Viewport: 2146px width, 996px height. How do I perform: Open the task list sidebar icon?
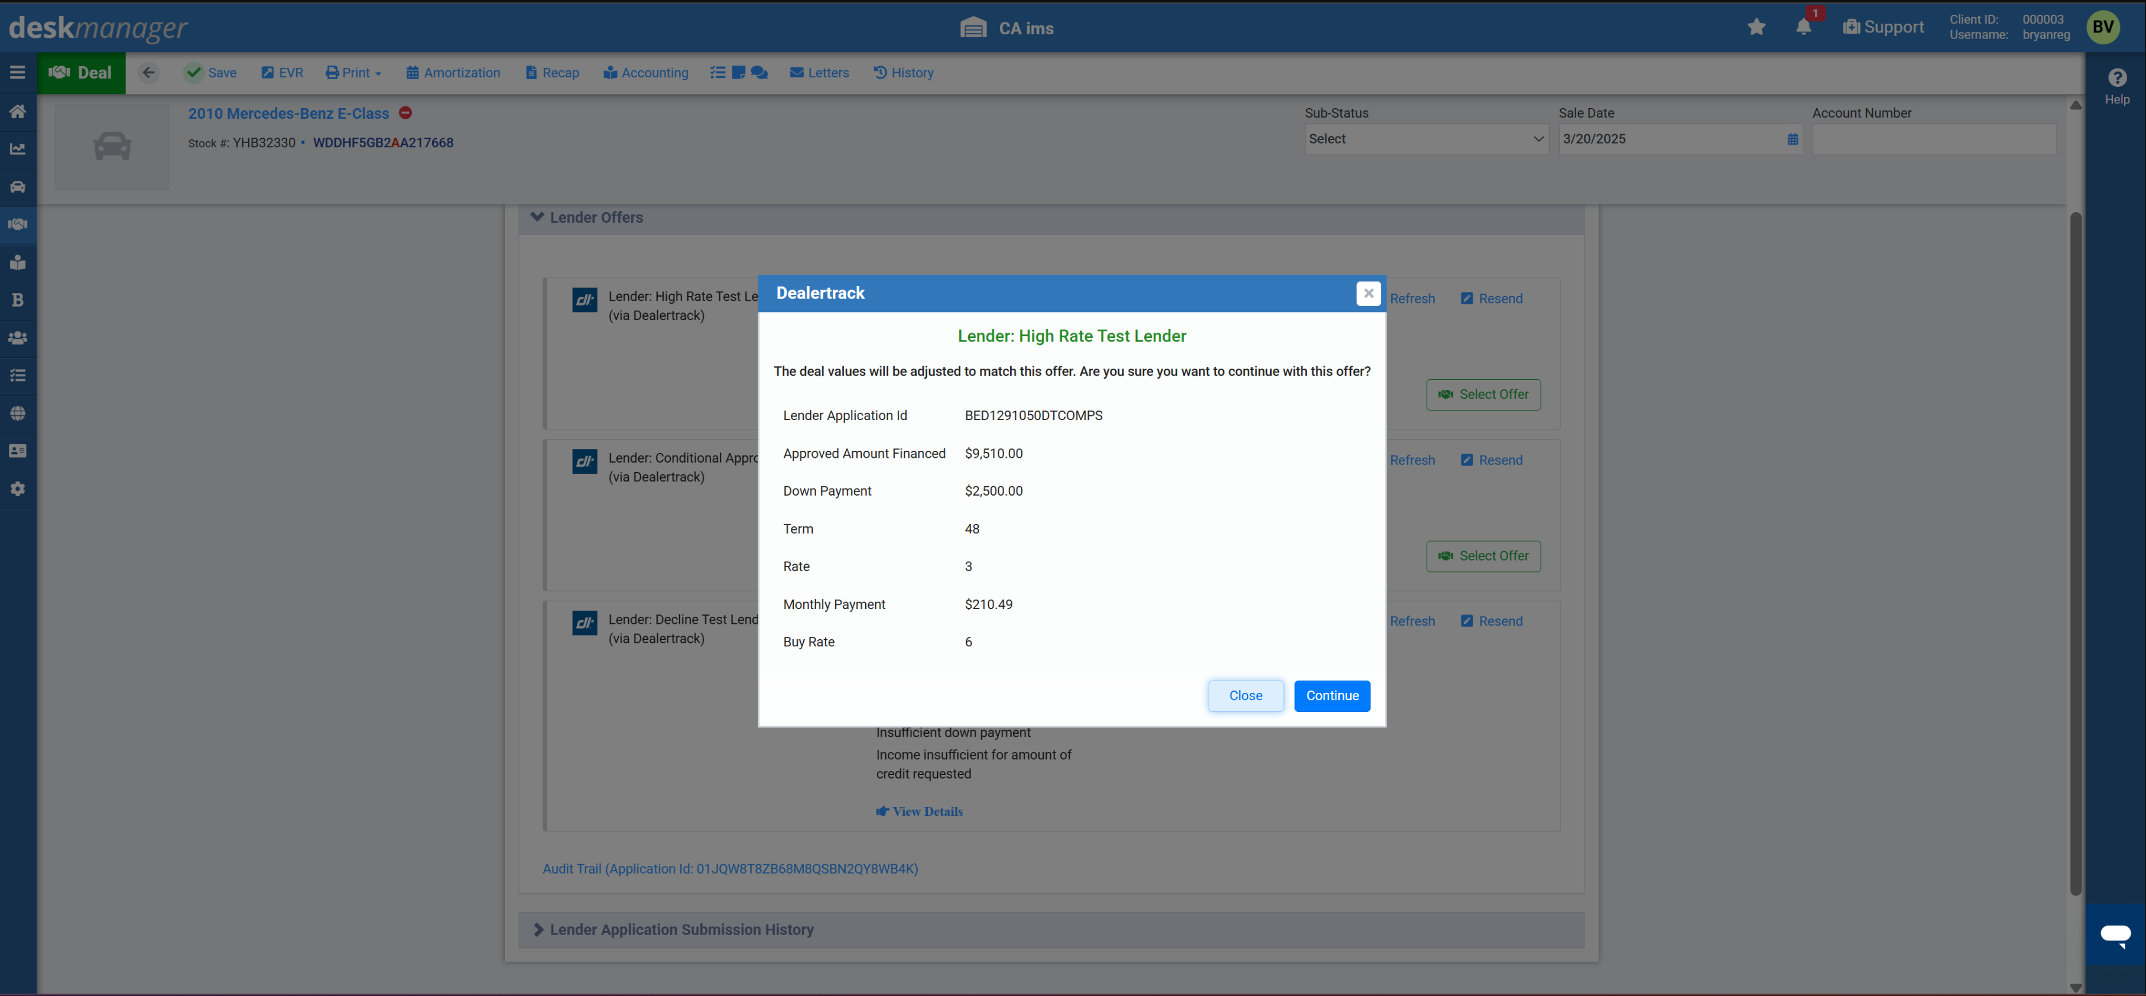[18, 376]
